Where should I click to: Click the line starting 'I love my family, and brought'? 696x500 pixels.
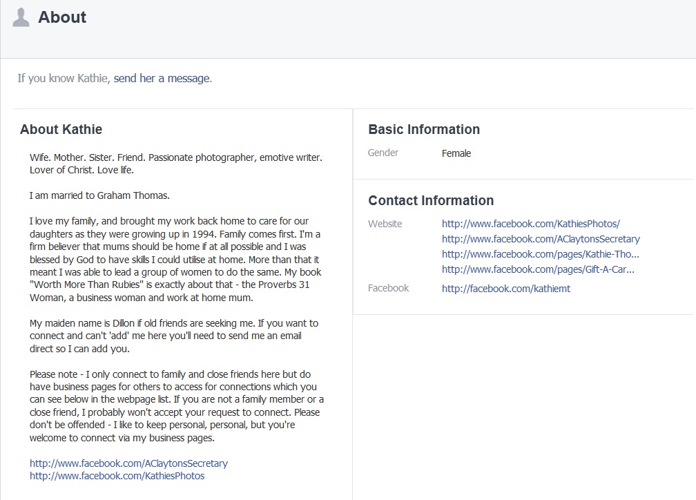(x=169, y=221)
